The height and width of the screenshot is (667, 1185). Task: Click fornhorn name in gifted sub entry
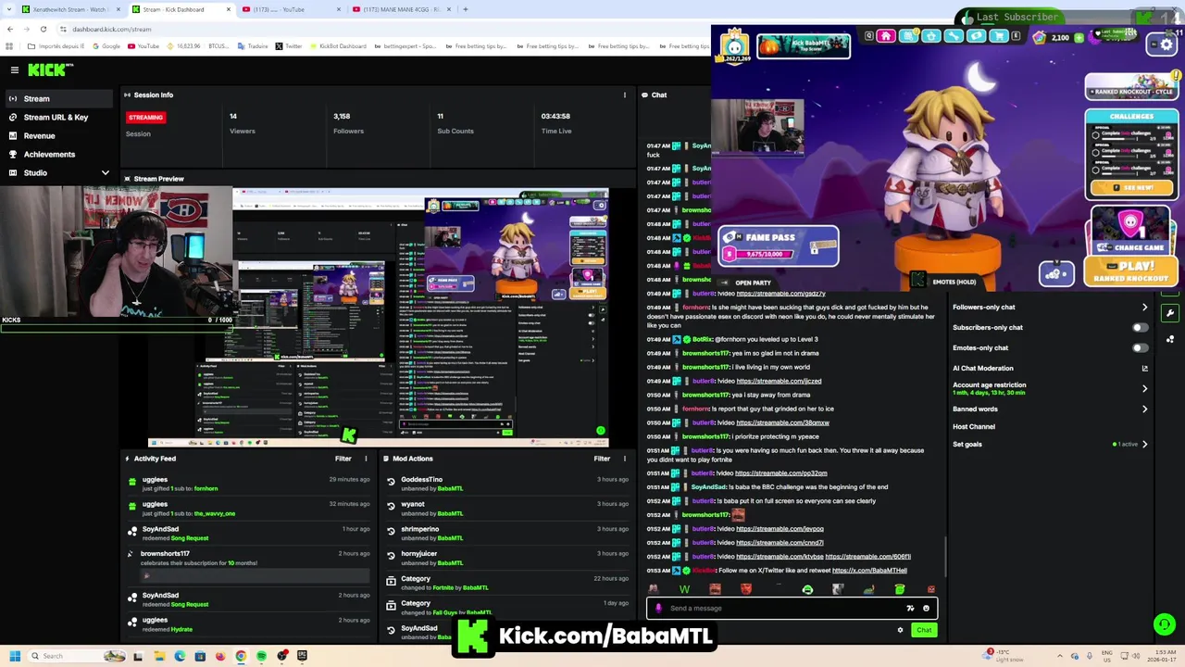tap(206, 488)
